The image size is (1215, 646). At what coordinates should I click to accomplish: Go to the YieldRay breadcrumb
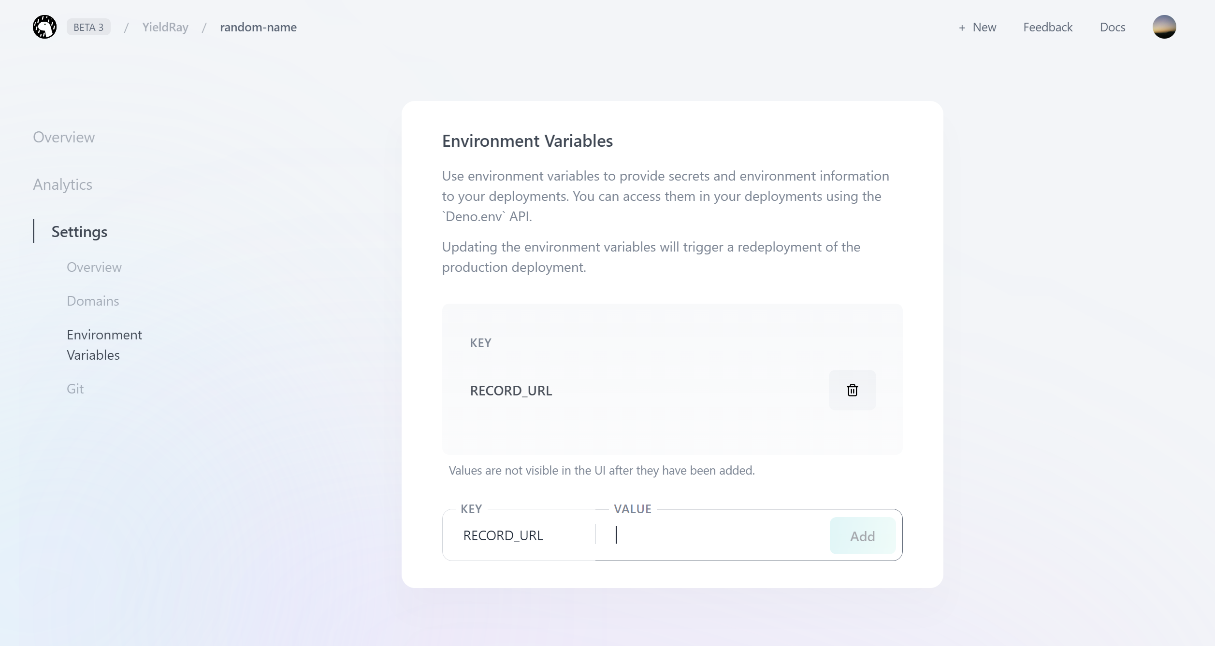(x=165, y=27)
